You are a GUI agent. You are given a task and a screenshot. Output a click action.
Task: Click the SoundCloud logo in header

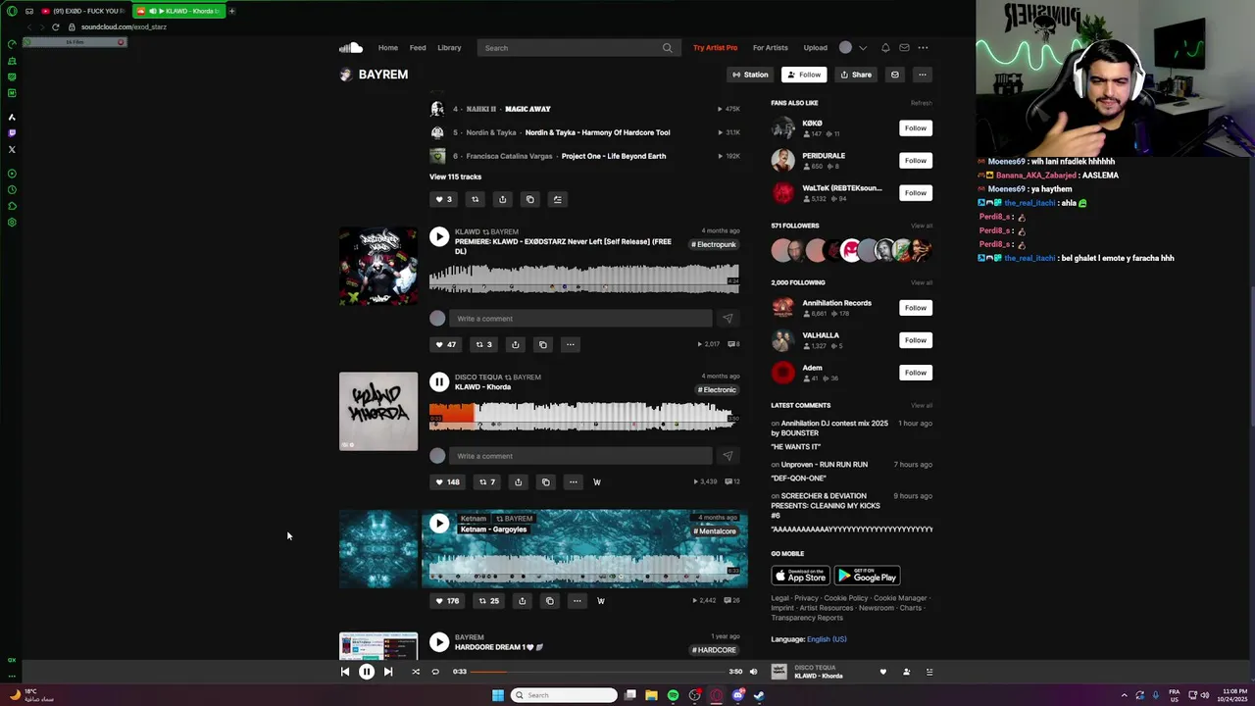(351, 47)
